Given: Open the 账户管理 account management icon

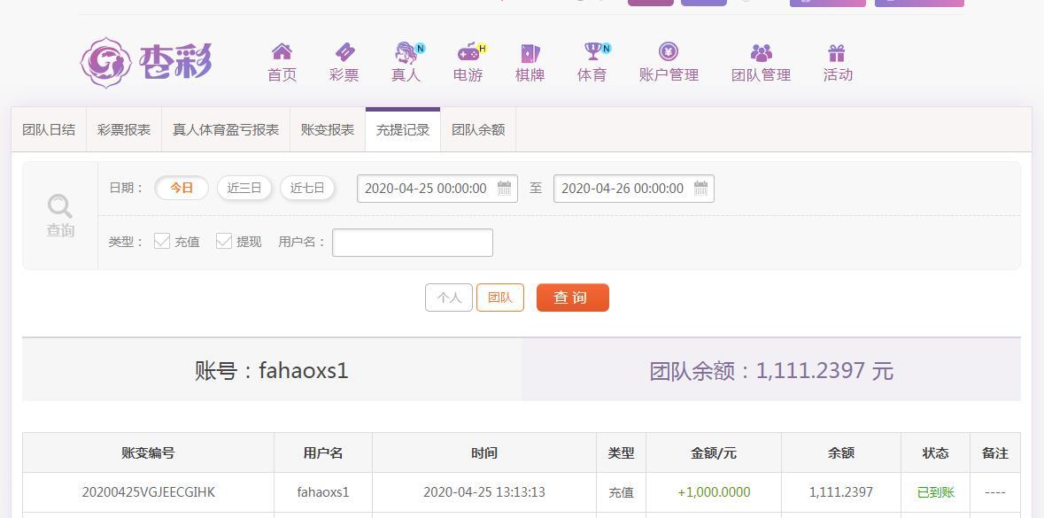Looking at the screenshot, I should (669, 60).
